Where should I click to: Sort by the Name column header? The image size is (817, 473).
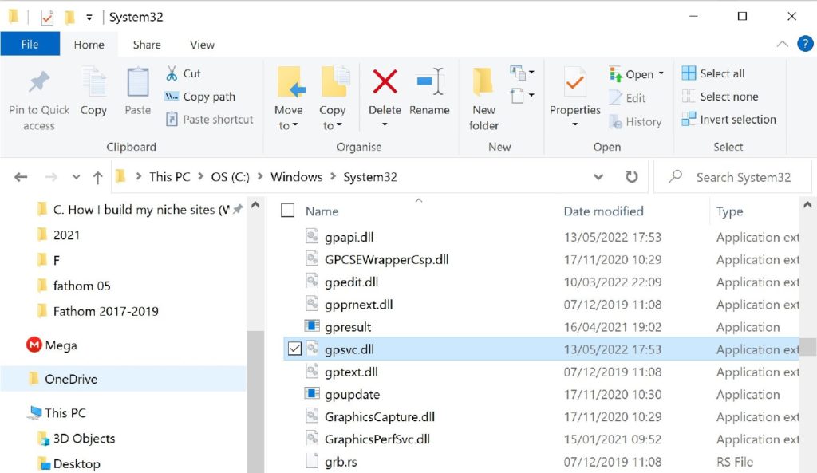(x=322, y=211)
